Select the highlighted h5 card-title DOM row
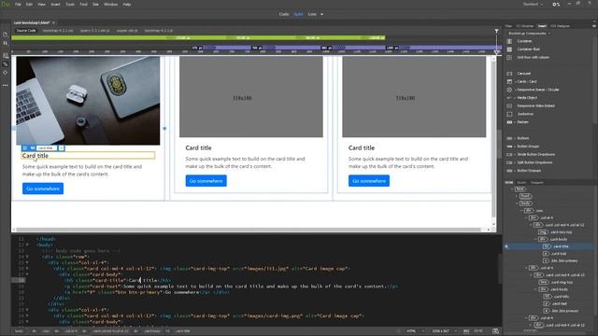This screenshot has height=336, width=598. coord(549,246)
